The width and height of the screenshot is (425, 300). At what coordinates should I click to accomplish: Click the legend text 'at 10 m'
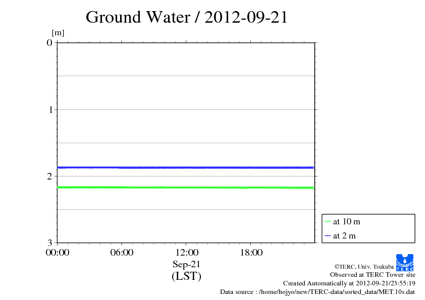(347, 222)
